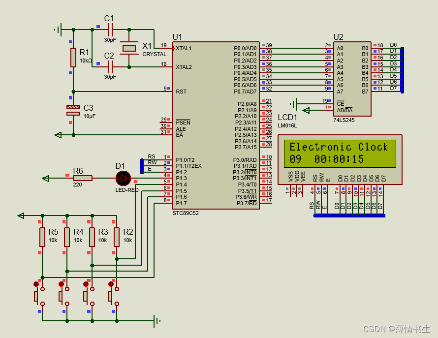The image size is (438, 338).
Task: Click the 30pF value under C1
Action: click(x=110, y=40)
